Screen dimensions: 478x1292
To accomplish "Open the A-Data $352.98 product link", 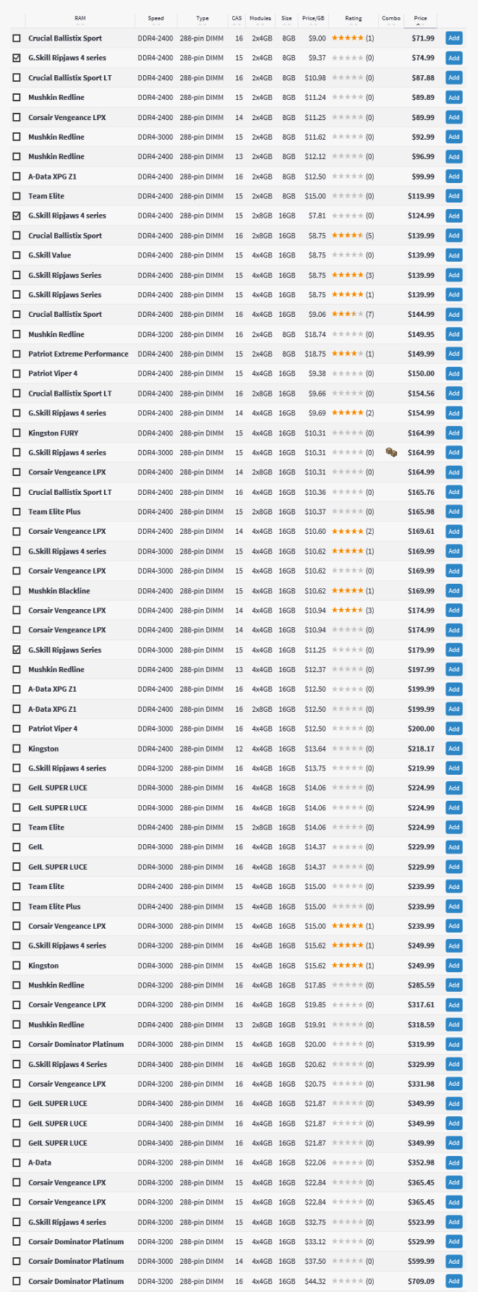I will coord(40,1163).
